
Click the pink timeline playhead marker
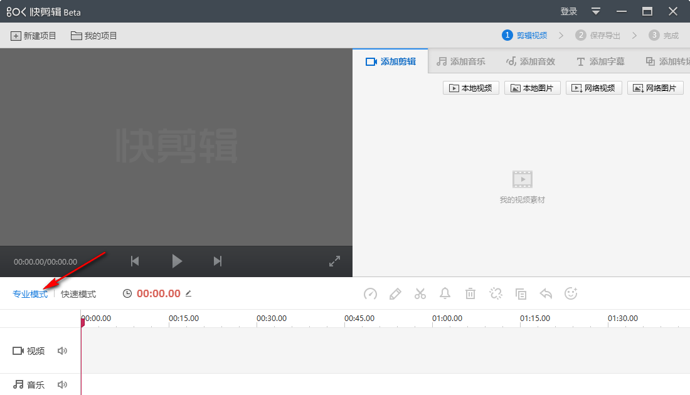click(82, 322)
